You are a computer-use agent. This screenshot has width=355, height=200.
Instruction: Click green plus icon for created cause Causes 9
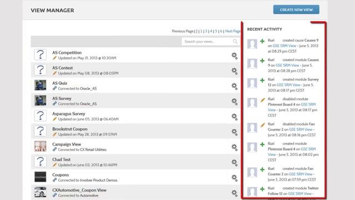pyautogui.click(x=262, y=41)
